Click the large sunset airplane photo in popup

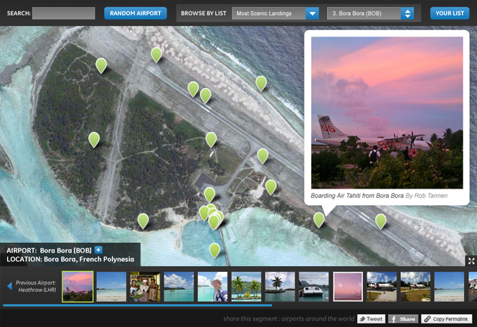pyautogui.click(x=387, y=113)
